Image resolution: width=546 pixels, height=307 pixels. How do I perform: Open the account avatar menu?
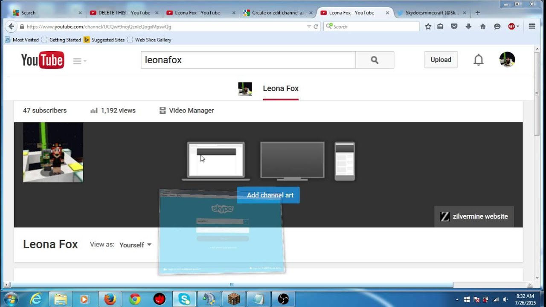pyautogui.click(x=507, y=60)
